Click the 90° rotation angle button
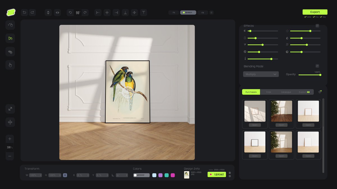This screenshot has width=337, height=189. [x=78, y=13]
